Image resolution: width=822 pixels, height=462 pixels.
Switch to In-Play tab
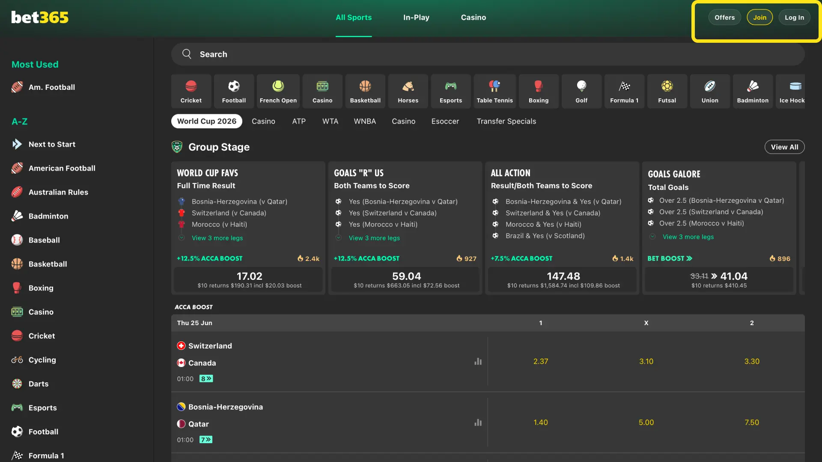point(416,18)
